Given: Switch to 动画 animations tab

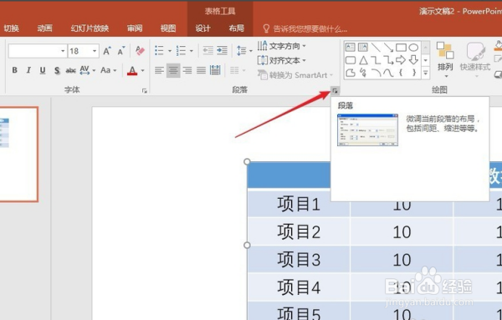Looking at the screenshot, I should [x=45, y=28].
